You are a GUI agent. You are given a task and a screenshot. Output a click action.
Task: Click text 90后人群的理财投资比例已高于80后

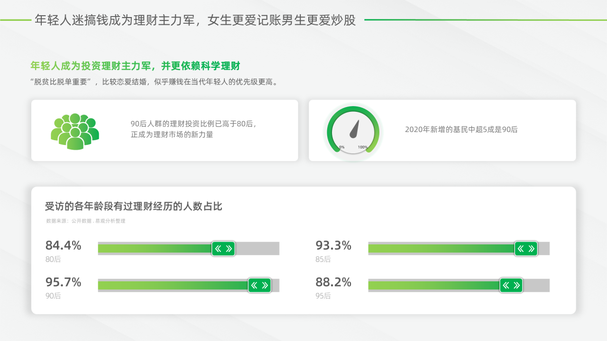193,124
